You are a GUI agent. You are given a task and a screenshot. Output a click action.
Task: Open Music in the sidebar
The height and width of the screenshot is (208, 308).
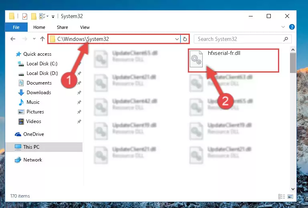point(29,102)
